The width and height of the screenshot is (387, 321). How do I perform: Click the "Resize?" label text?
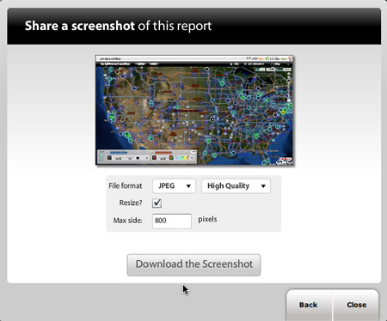click(x=131, y=203)
